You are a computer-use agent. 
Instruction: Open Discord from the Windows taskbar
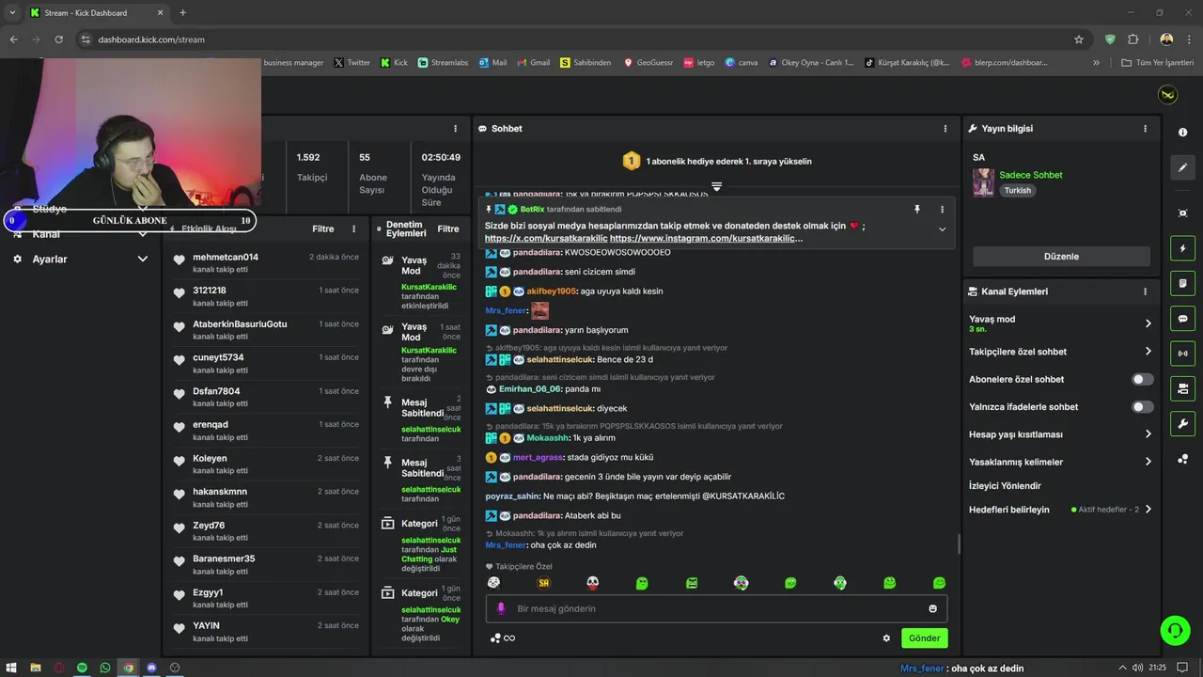click(151, 668)
